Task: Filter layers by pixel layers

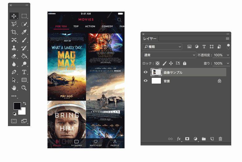Action: tap(189, 47)
